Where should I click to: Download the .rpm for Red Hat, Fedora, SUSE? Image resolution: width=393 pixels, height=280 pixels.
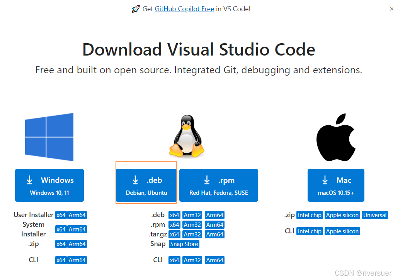pyautogui.click(x=218, y=185)
